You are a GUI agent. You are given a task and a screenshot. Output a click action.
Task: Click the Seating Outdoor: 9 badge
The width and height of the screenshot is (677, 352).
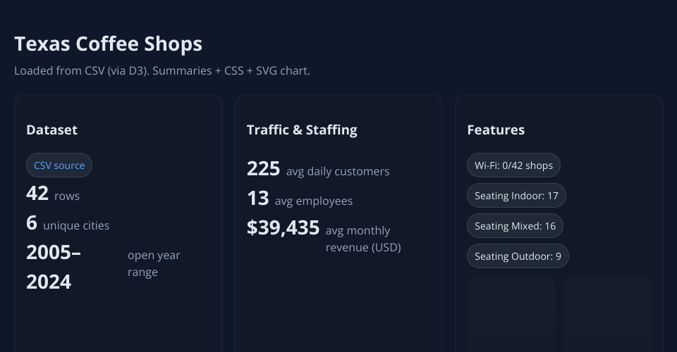point(518,256)
